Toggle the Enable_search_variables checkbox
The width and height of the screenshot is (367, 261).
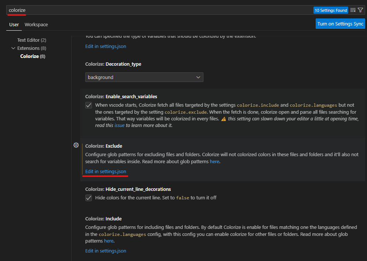[x=89, y=105]
